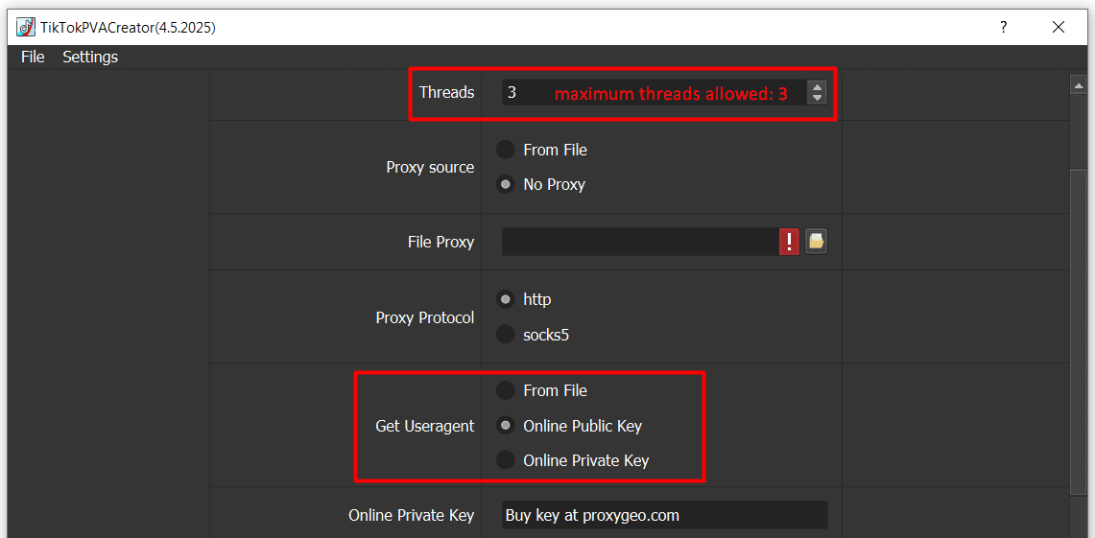The width and height of the screenshot is (1095, 538).
Task: Select Proxy source From File radio
Action: coord(505,150)
